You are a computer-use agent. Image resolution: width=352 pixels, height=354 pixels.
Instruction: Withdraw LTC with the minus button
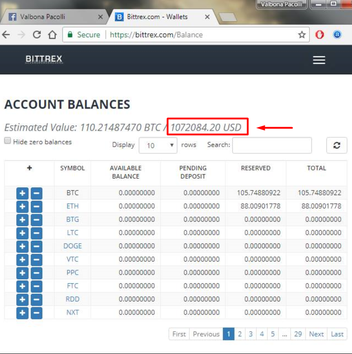[x=37, y=233]
